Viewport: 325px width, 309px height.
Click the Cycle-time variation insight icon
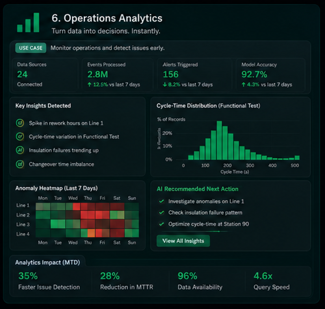coord(20,137)
